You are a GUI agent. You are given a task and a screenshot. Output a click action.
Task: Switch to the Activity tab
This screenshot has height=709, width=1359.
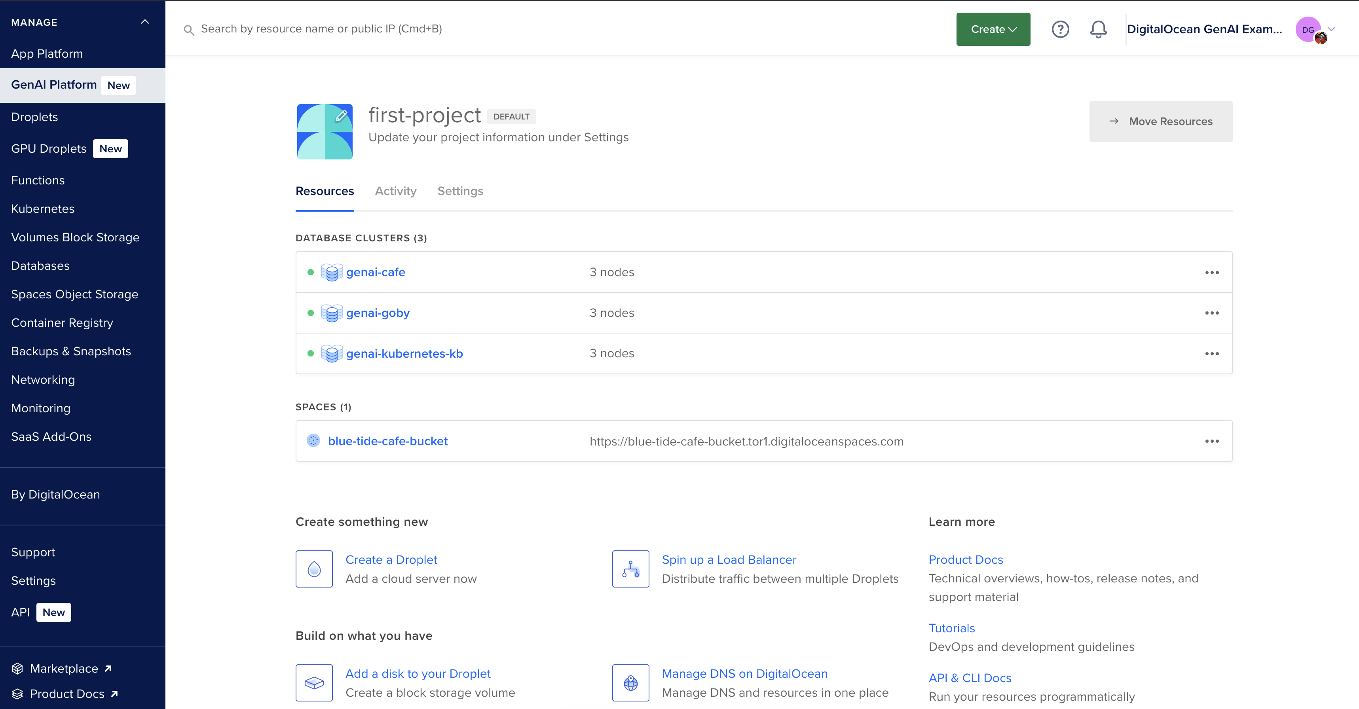[x=395, y=191]
